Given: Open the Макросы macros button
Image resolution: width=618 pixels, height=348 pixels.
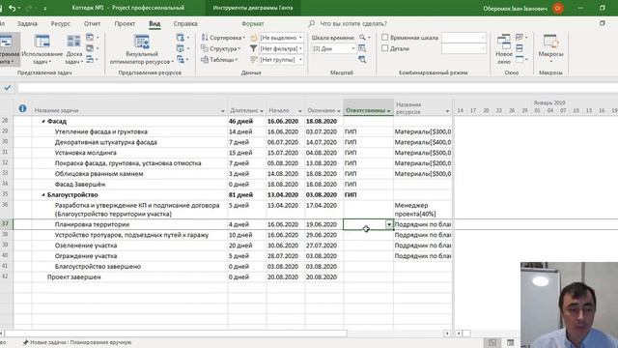Looking at the screenshot, I should click(x=550, y=49).
